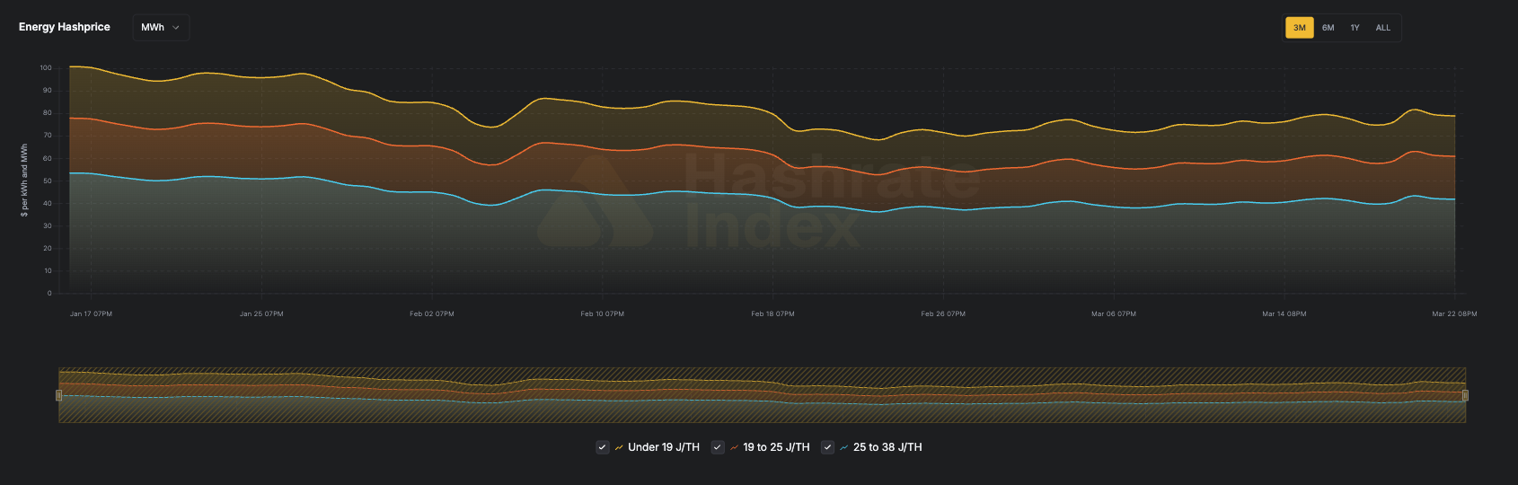Click the Under 19 J/TH legend label
Image resolution: width=1518 pixels, height=485 pixels.
coord(663,447)
